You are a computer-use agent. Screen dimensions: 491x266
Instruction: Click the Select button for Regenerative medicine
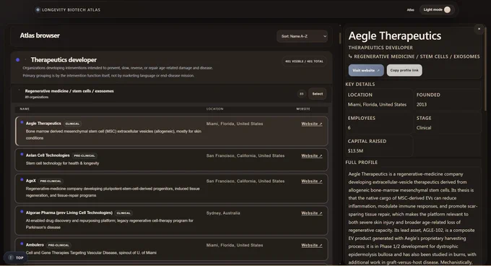[317, 94]
